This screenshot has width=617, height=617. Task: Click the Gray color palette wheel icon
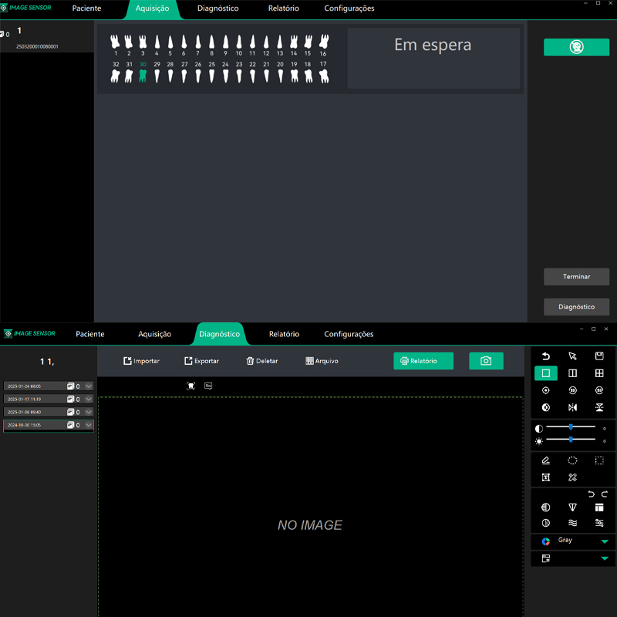pyautogui.click(x=546, y=541)
